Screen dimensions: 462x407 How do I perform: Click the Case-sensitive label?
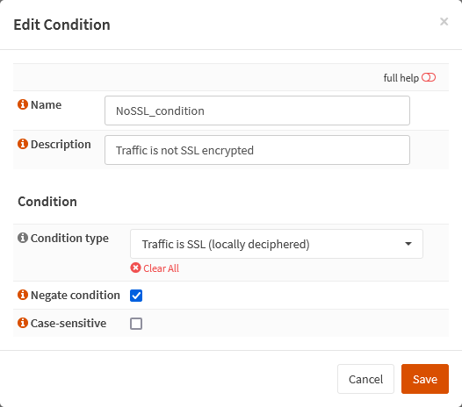(x=69, y=323)
